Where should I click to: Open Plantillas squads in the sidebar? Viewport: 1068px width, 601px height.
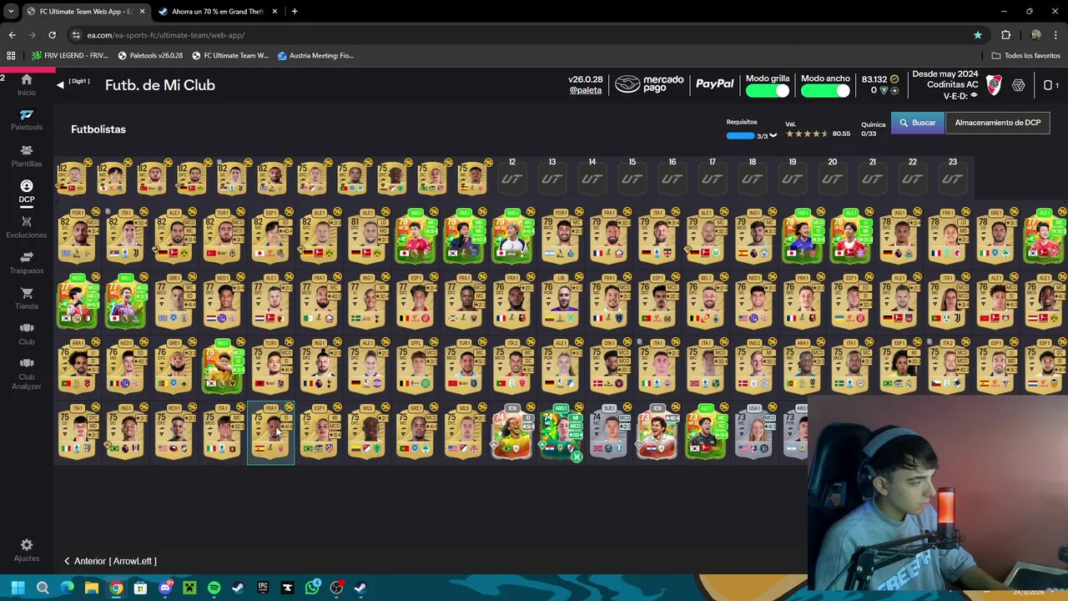[27, 156]
